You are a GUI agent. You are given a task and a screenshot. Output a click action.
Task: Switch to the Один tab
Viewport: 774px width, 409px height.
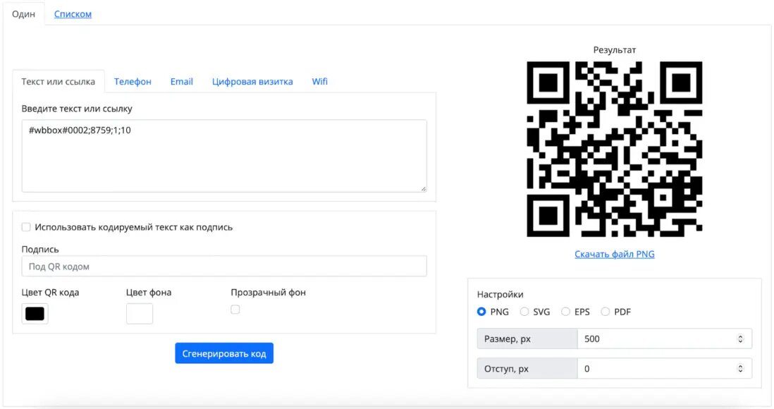[24, 14]
